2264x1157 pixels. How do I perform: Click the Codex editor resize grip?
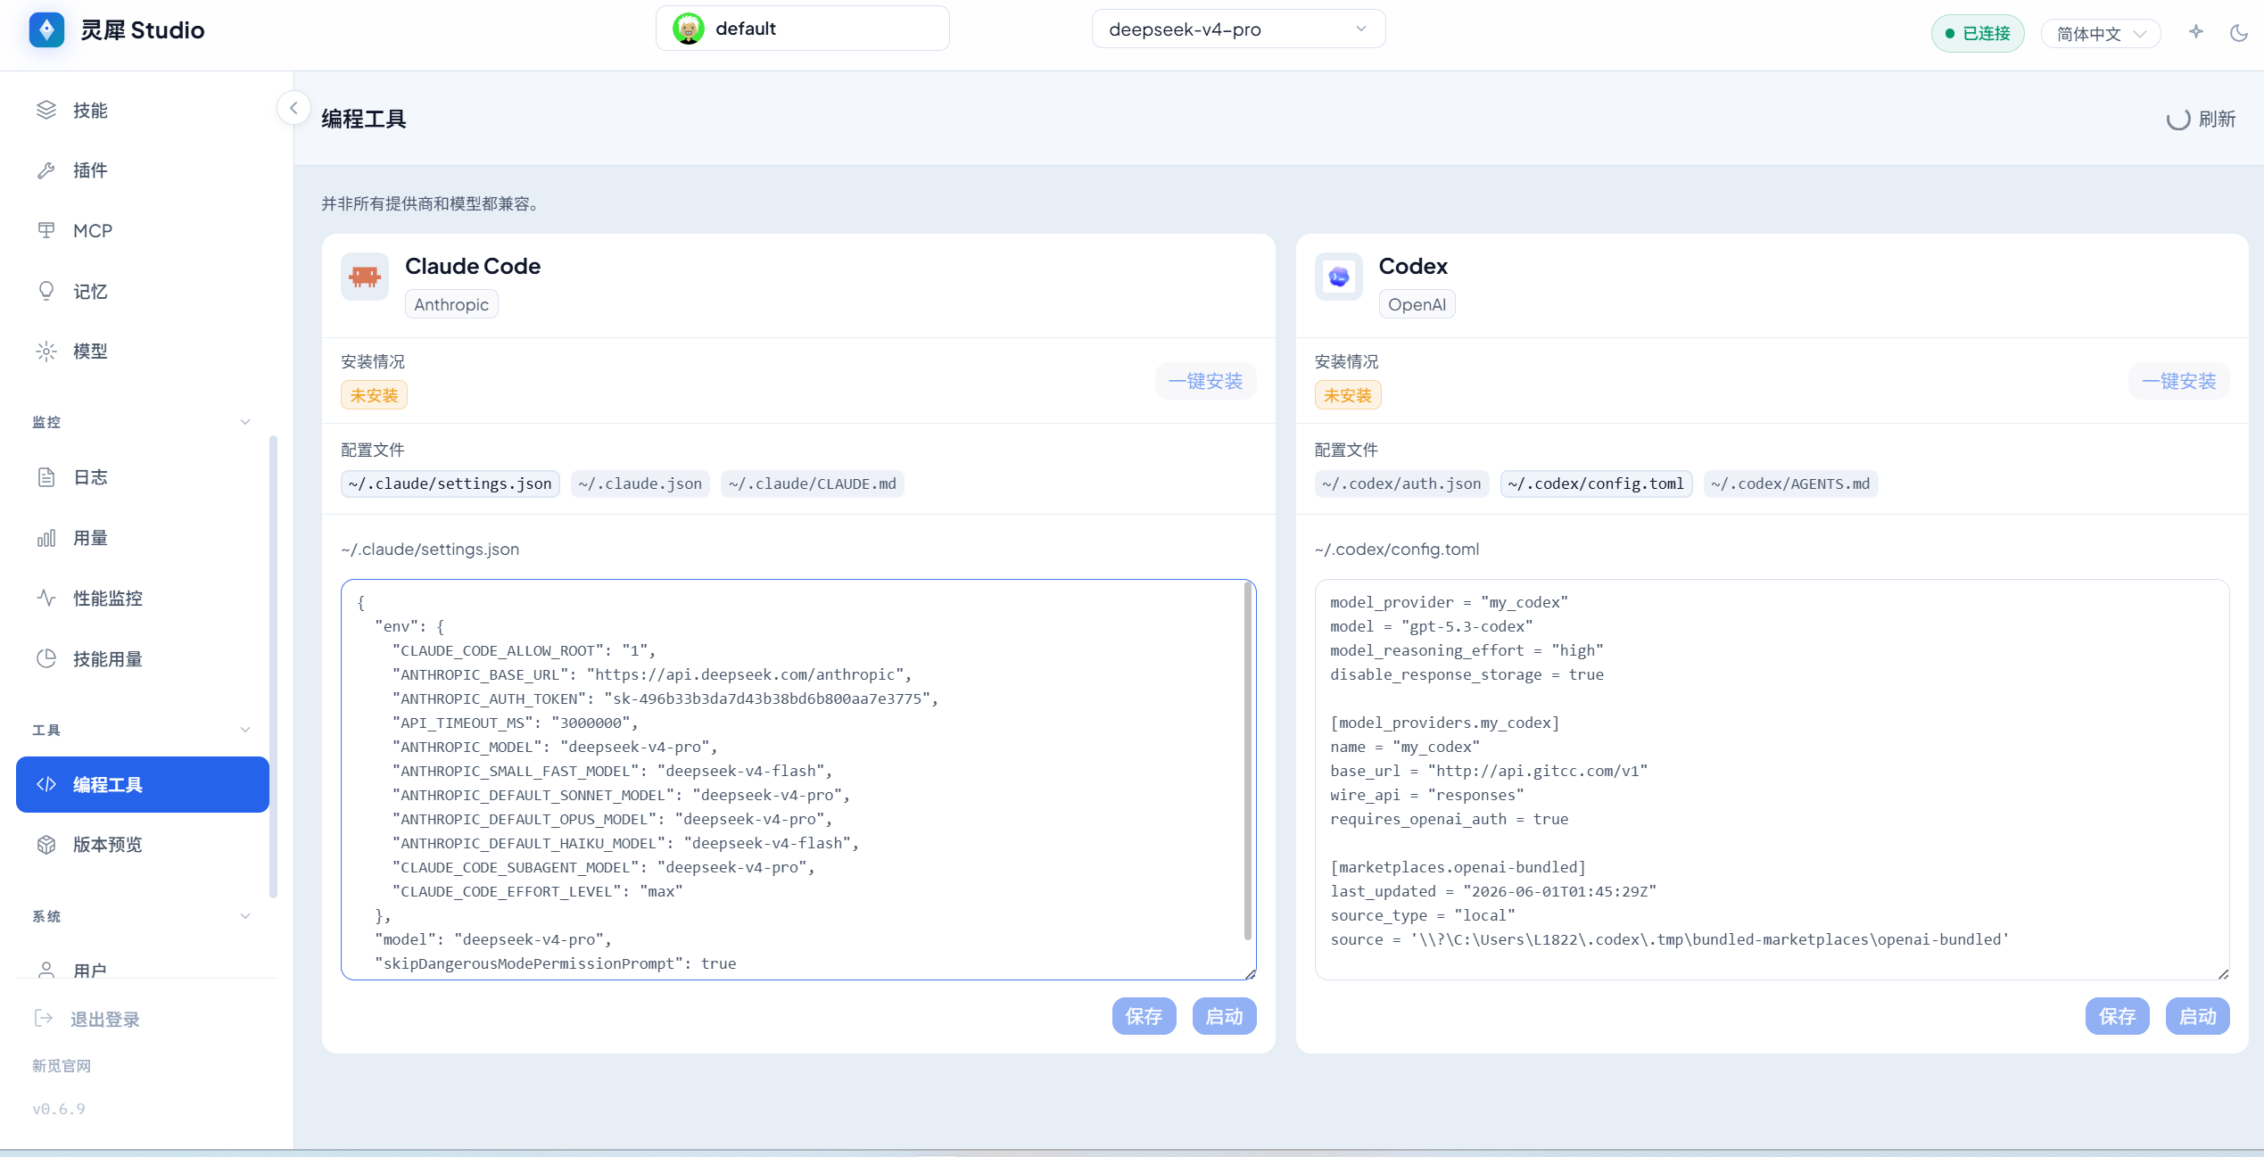coord(2224,974)
